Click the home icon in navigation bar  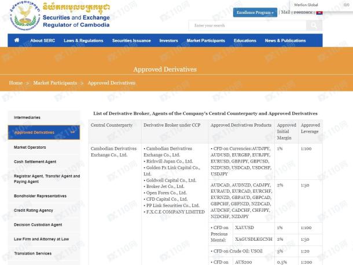[x=17, y=41]
